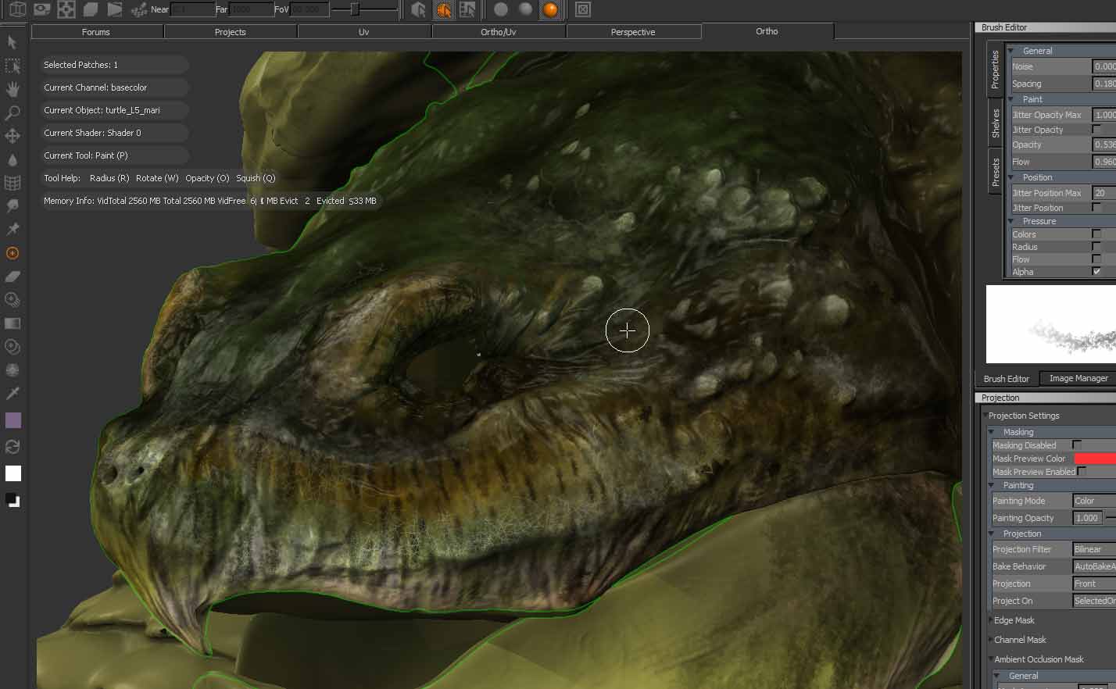
Task: Pick the Gradient tool
Action: coord(13,323)
